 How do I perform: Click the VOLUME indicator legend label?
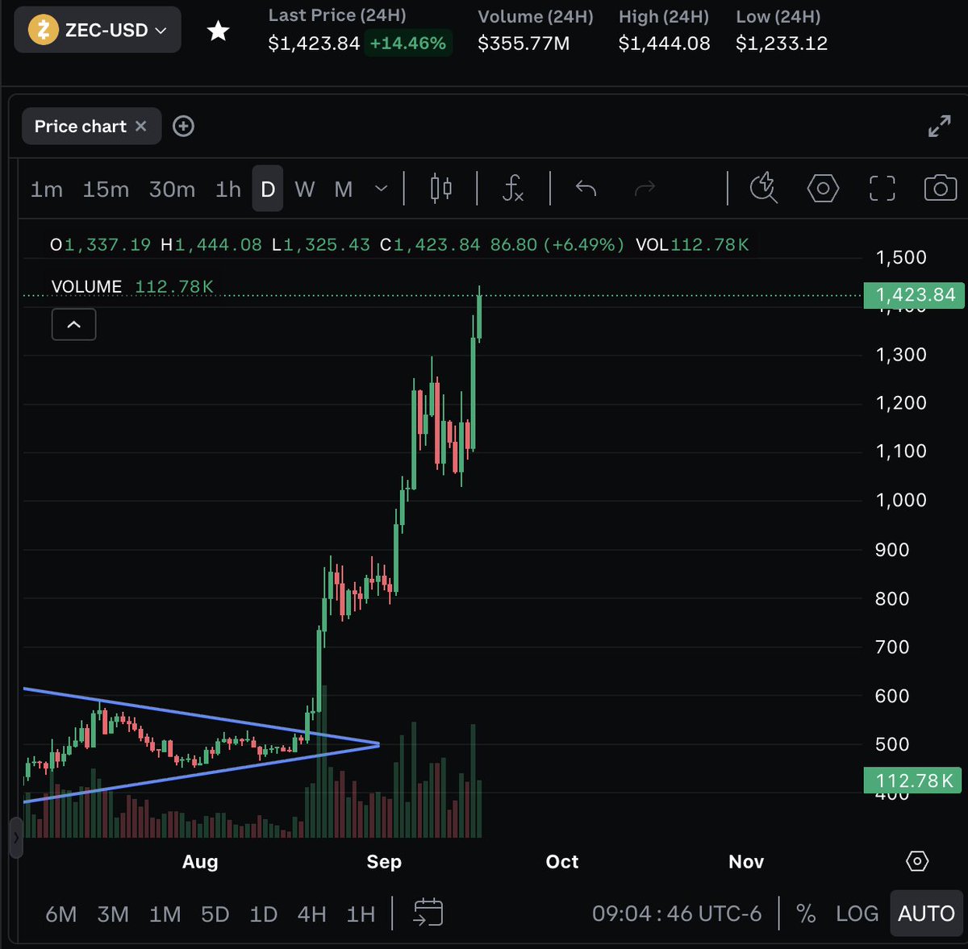click(86, 286)
